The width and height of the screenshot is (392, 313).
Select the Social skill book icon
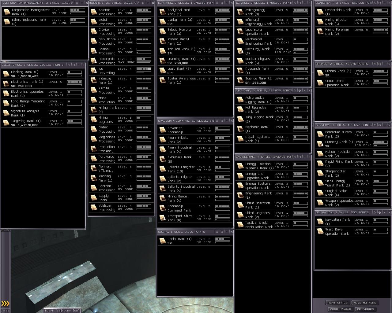[163, 241]
